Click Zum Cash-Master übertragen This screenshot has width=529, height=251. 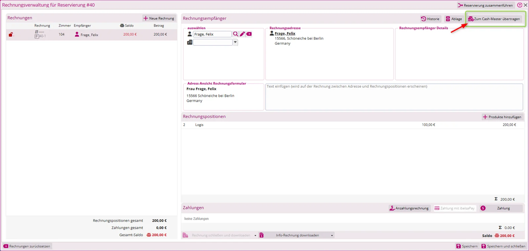494,19
